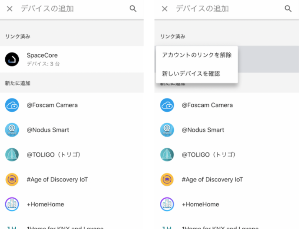Choose +HomeHome label in right screen

click(200, 204)
